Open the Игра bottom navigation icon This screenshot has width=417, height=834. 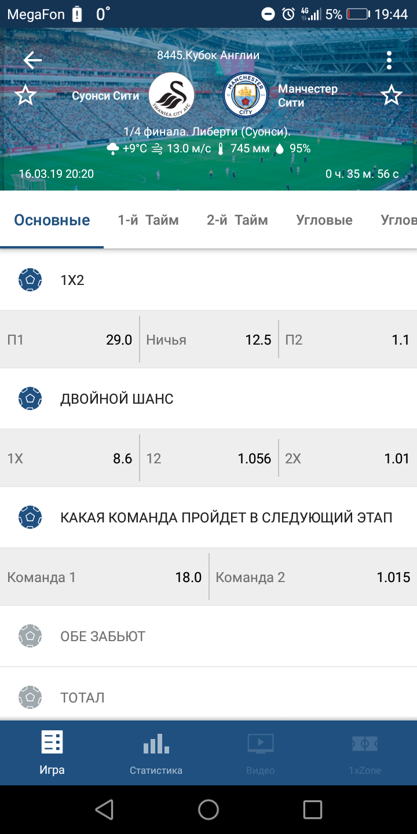pyautogui.click(x=52, y=753)
